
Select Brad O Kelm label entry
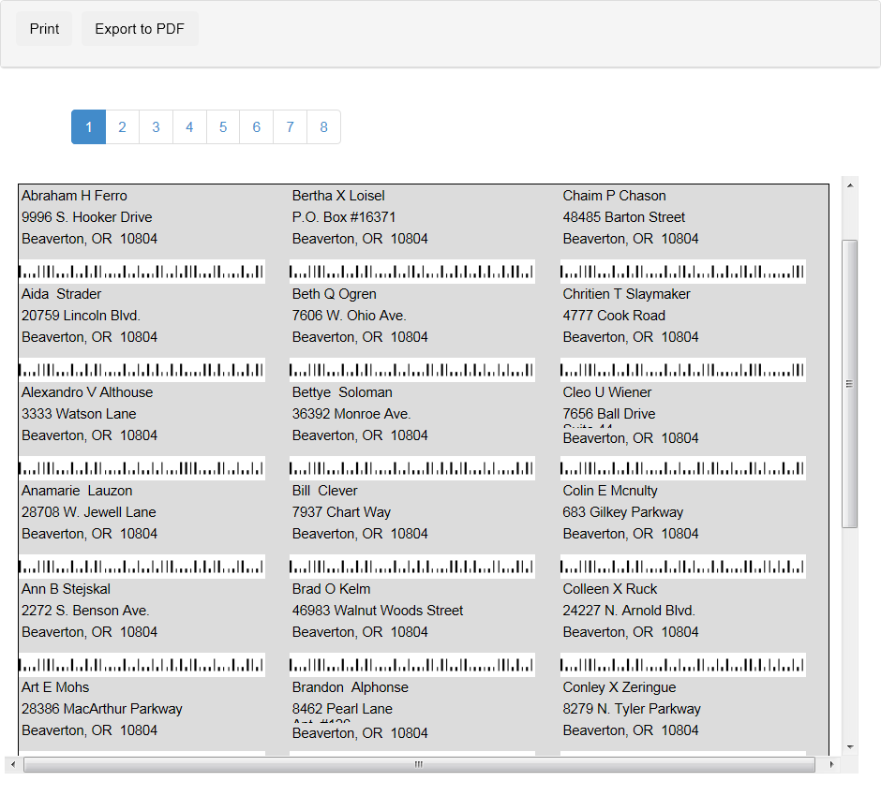pyautogui.click(x=331, y=589)
